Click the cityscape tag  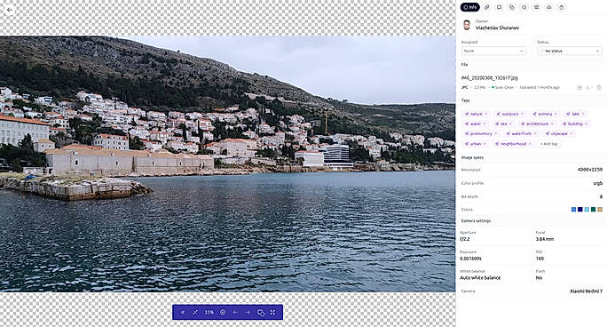point(559,133)
